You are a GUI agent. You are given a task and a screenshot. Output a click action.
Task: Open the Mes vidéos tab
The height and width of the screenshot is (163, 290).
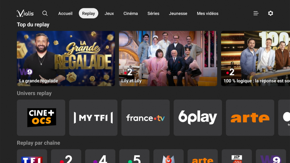click(x=208, y=13)
